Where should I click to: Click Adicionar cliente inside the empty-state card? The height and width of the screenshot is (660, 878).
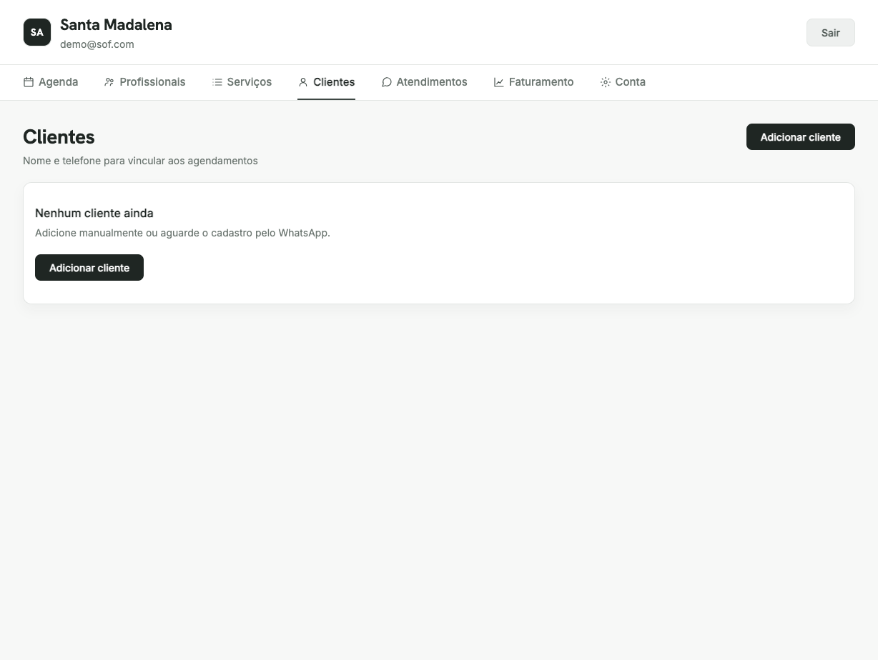(89, 268)
